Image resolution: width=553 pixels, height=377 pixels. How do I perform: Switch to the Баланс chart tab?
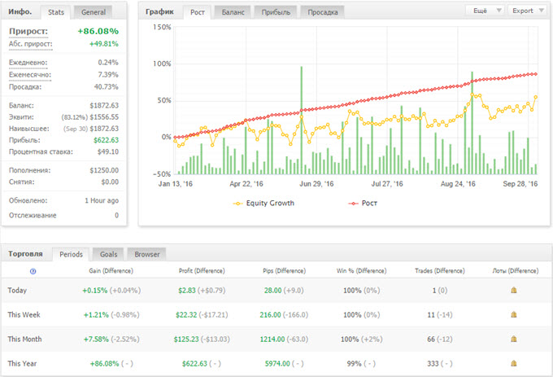click(233, 12)
